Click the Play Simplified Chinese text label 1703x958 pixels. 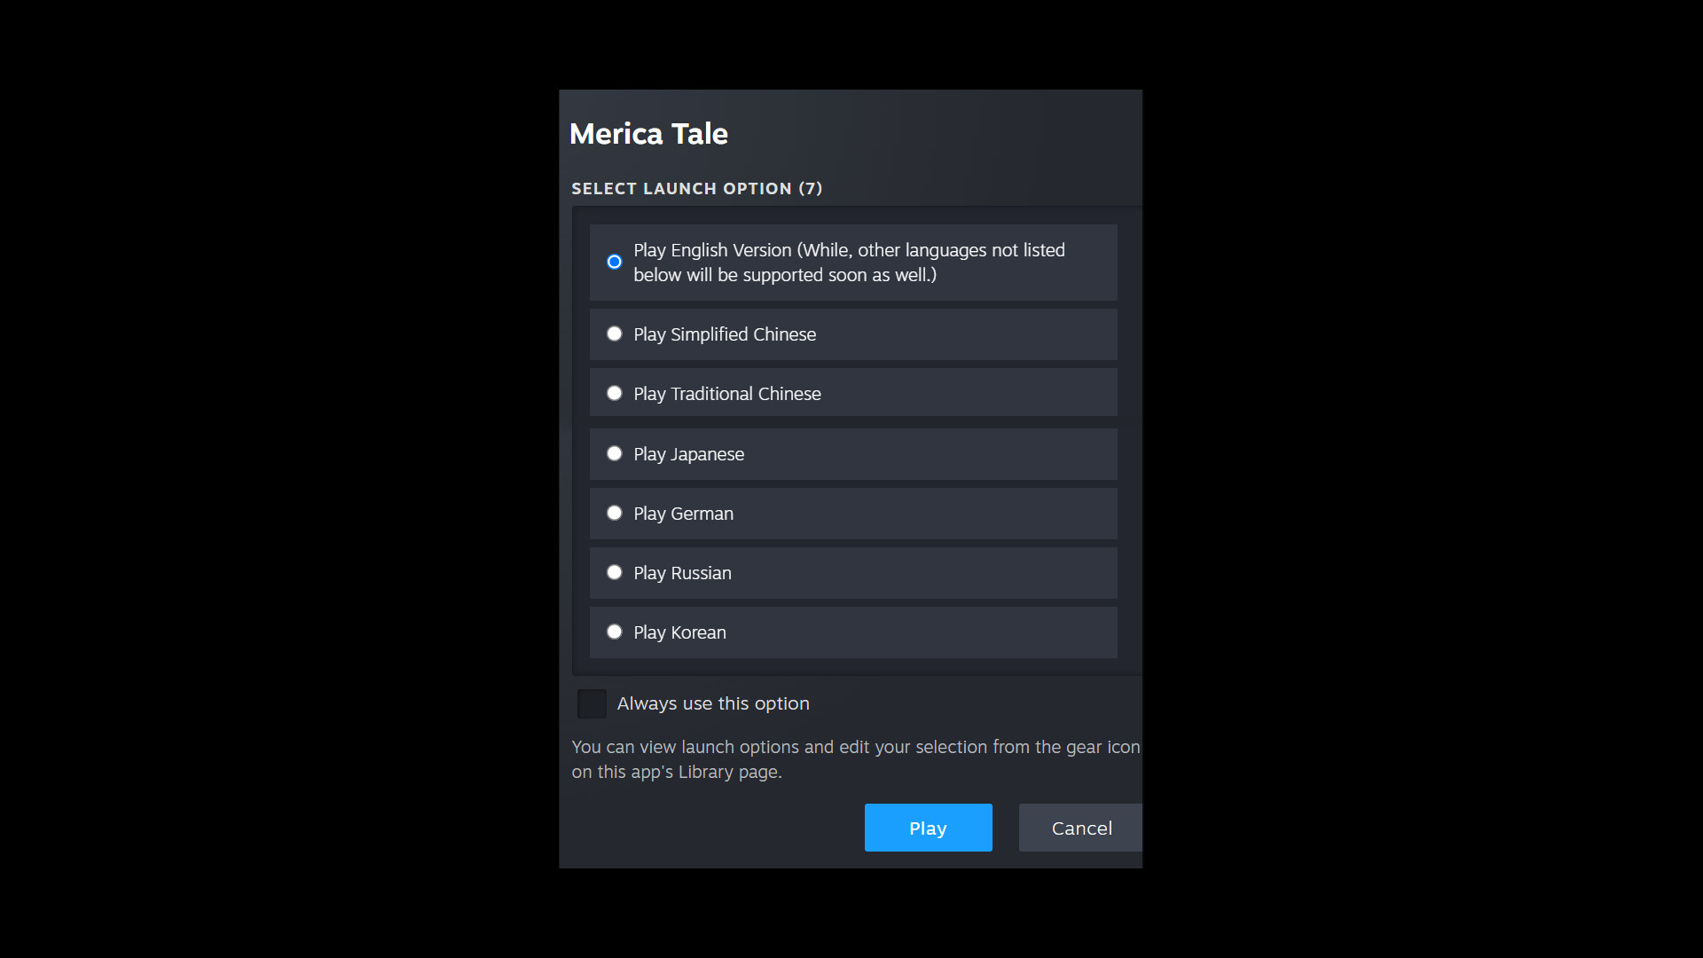pyautogui.click(x=725, y=334)
